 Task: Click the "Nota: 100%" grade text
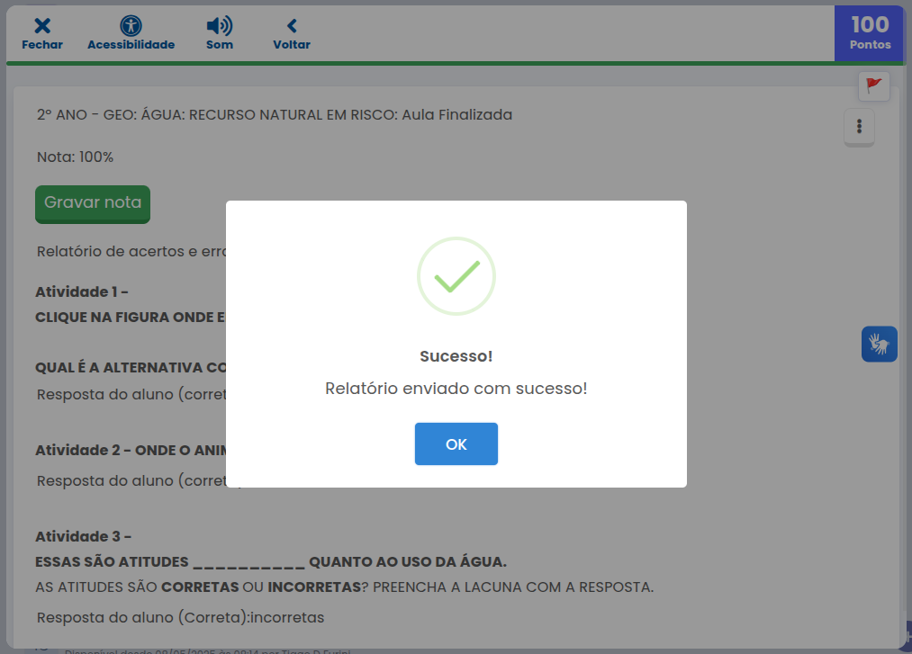76,157
